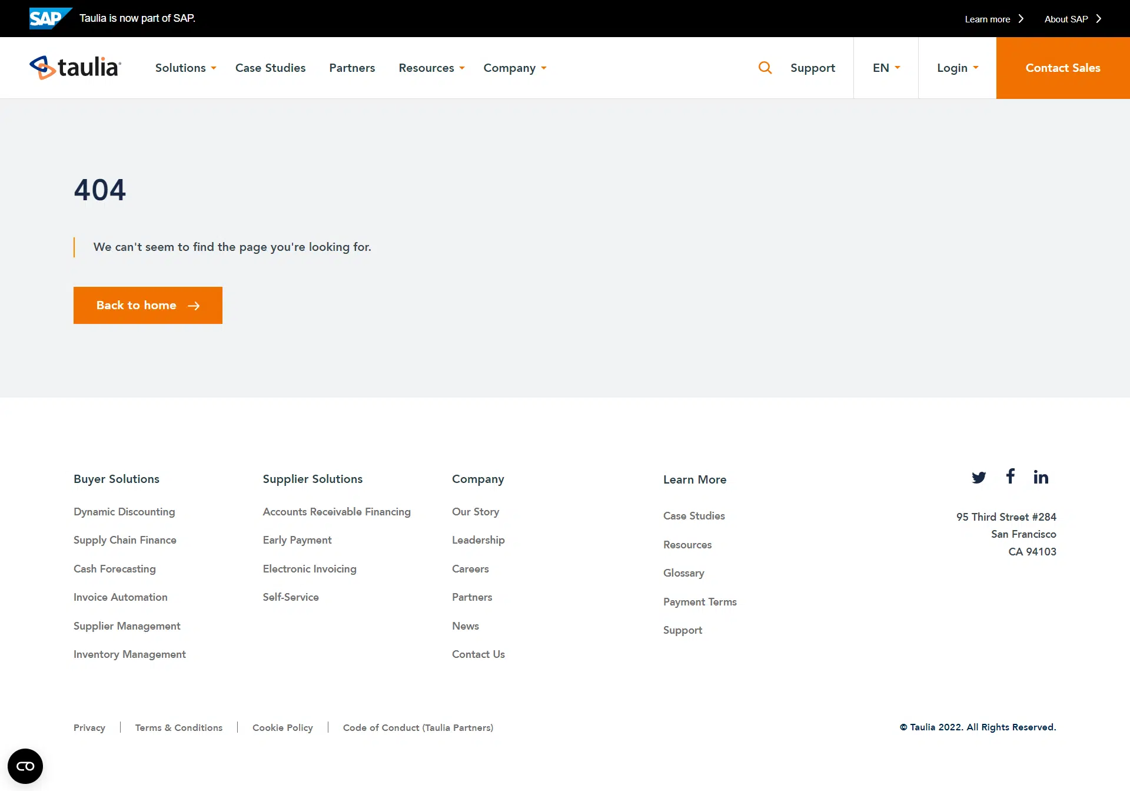Open Taulia's Facebook page icon
1130x791 pixels.
point(1010,476)
